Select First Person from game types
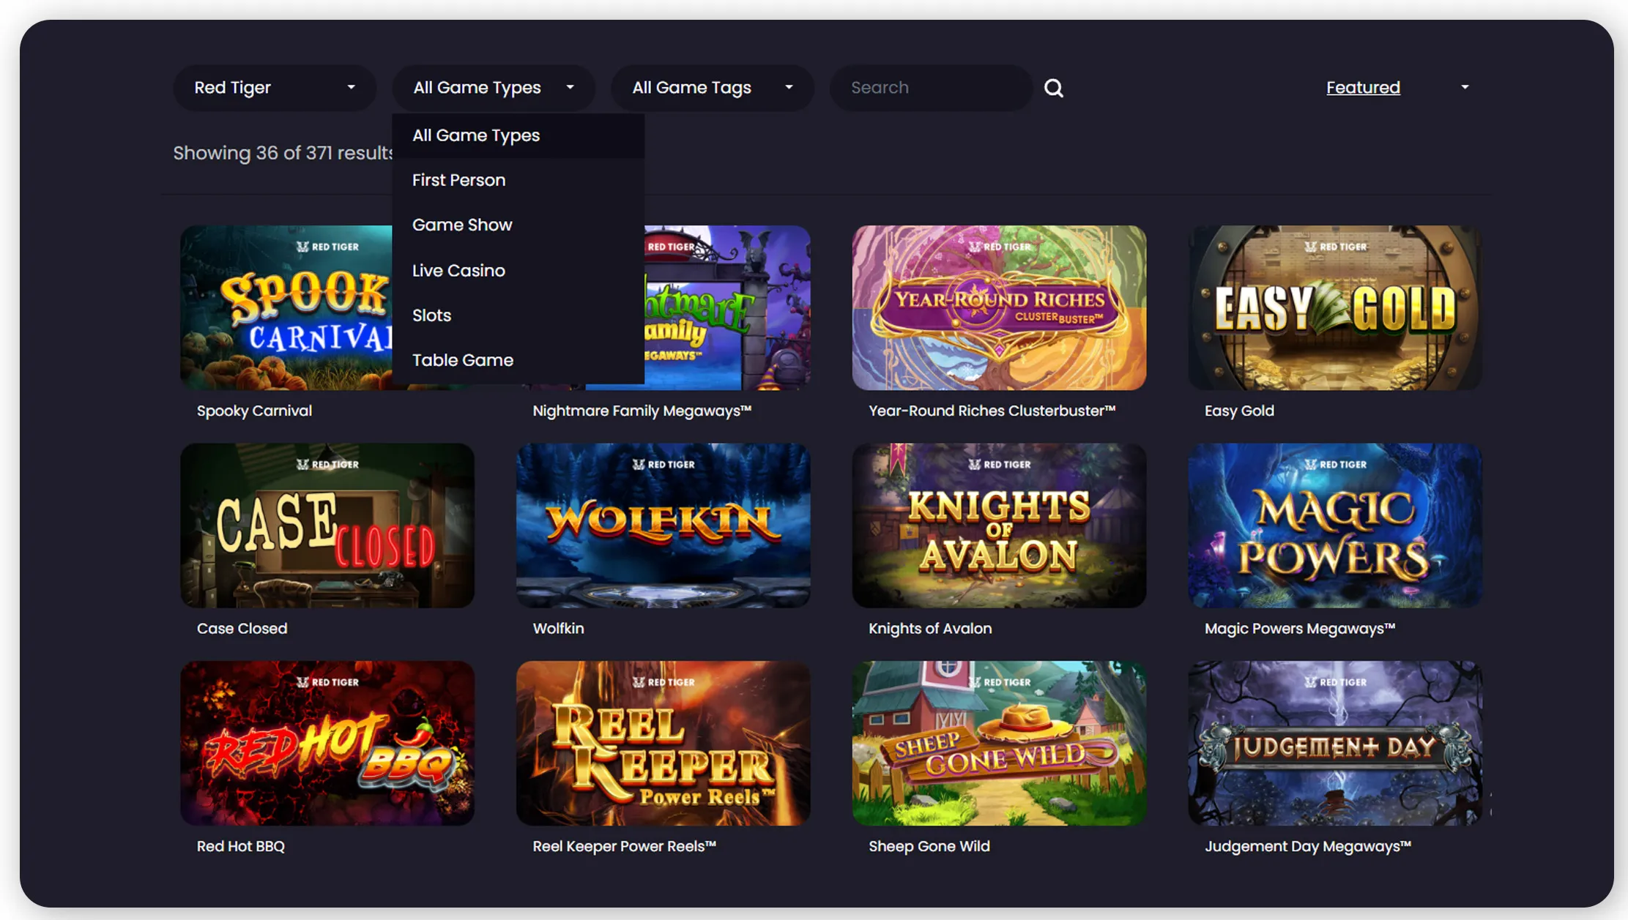The height and width of the screenshot is (920, 1628). click(x=458, y=180)
